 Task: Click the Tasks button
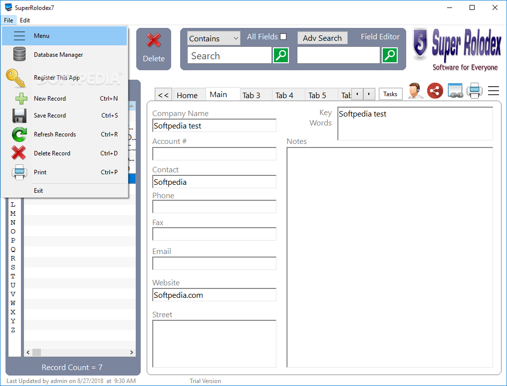(x=390, y=94)
